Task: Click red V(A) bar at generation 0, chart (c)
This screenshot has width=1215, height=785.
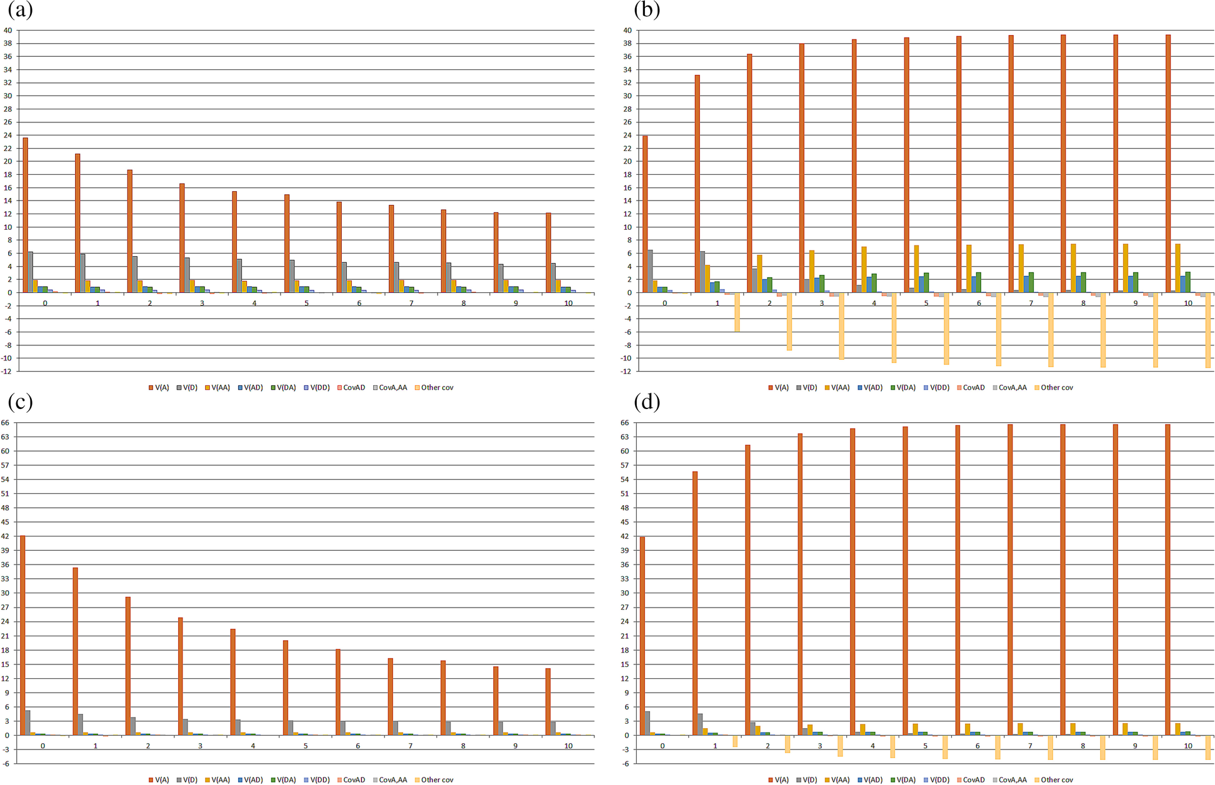Action: (23, 635)
